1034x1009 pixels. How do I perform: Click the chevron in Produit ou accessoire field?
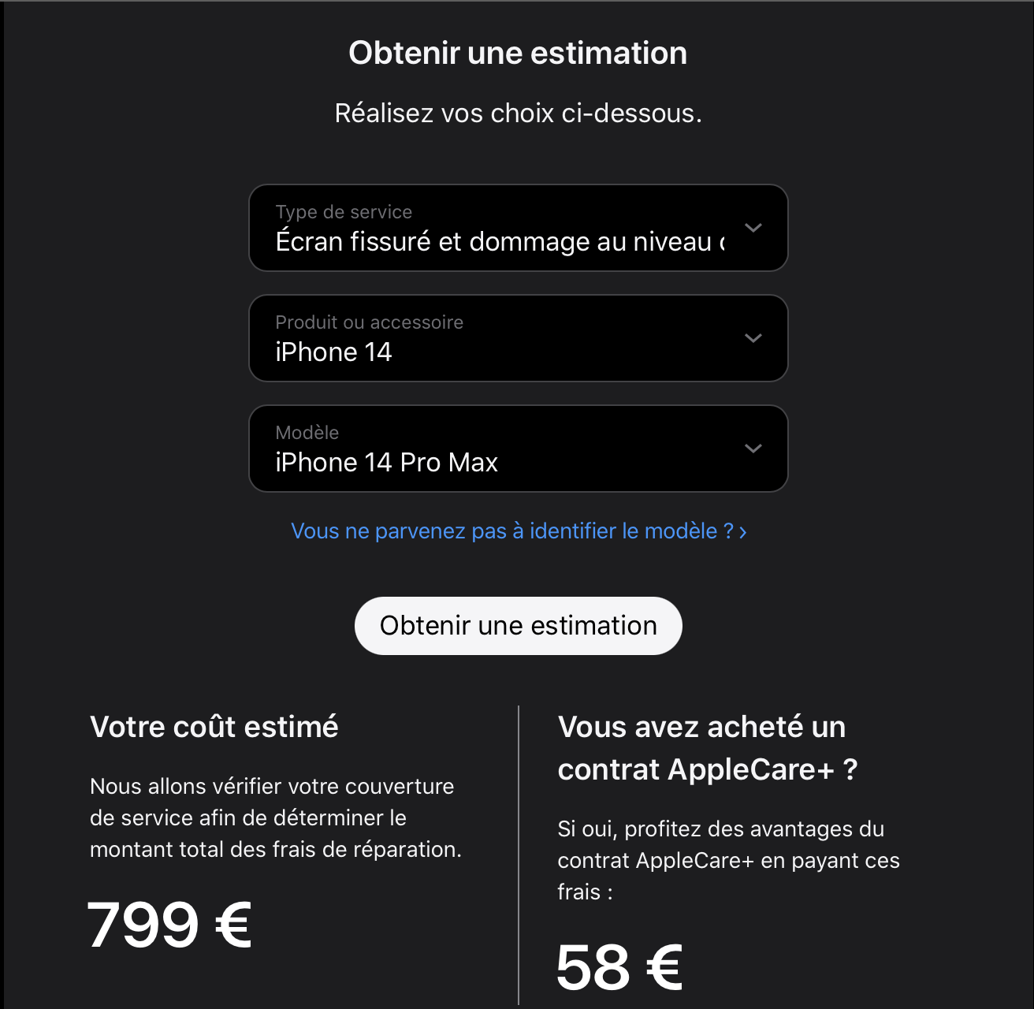tap(753, 338)
